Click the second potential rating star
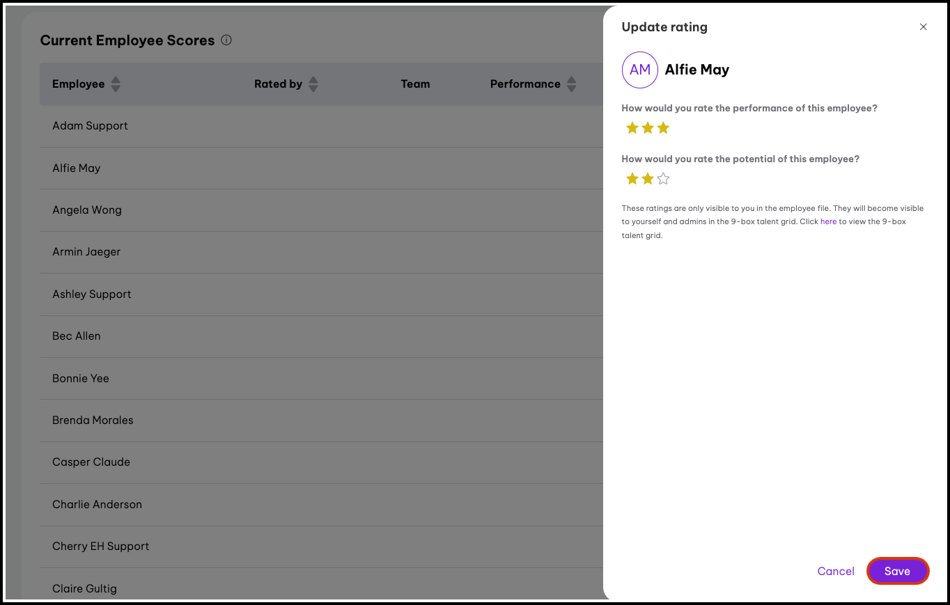950x605 pixels. tap(648, 179)
